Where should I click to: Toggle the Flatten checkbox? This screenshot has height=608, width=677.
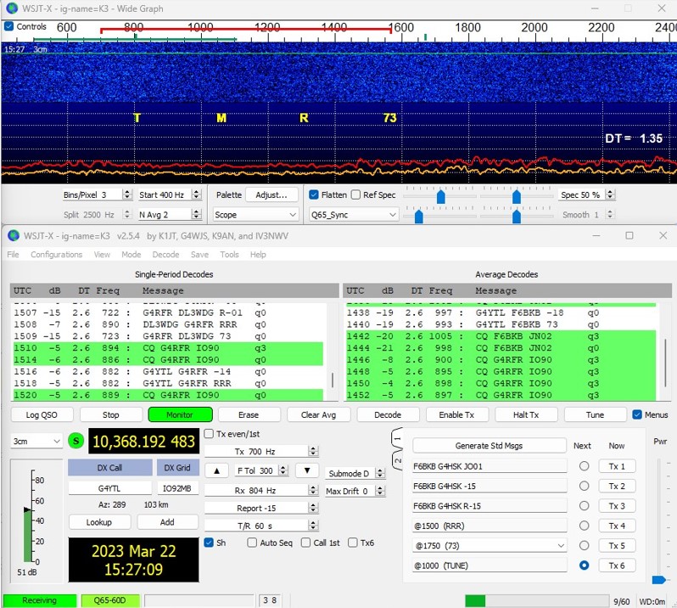(x=315, y=194)
